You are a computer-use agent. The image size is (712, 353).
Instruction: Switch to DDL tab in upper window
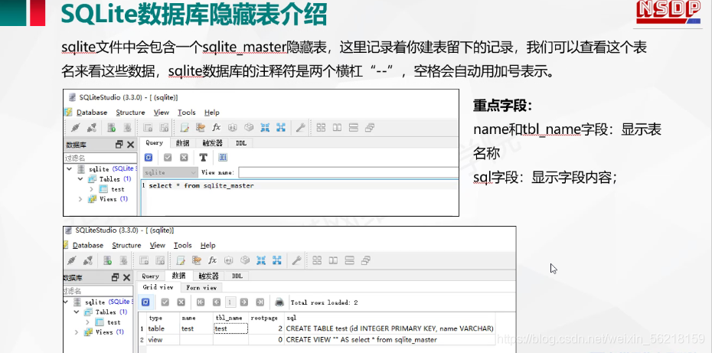pyautogui.click(x=241, y=143)
